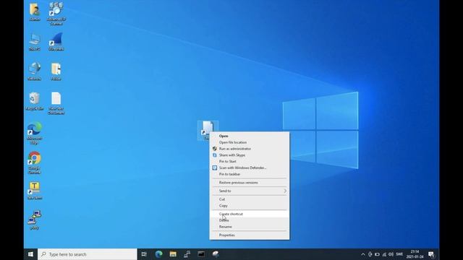Choose Pin to taskbar
463x260 pixels.
(250, 174)
